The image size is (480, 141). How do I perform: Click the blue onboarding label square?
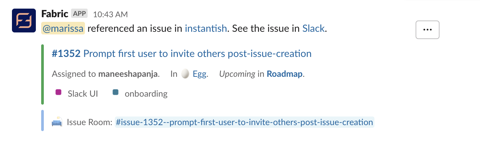tap(116, 93)
